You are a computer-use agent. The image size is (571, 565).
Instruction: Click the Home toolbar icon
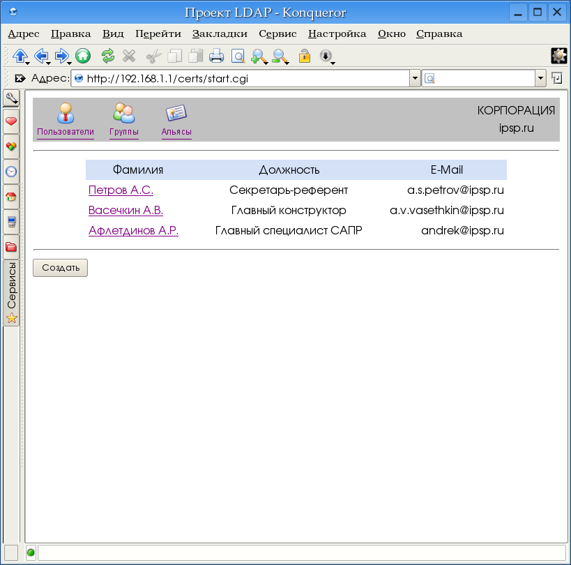click(83, 56)
